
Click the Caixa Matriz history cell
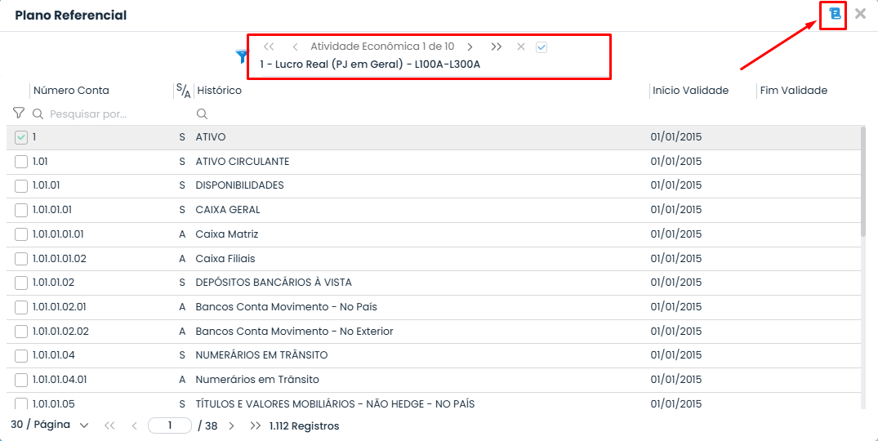pos(227,234)
